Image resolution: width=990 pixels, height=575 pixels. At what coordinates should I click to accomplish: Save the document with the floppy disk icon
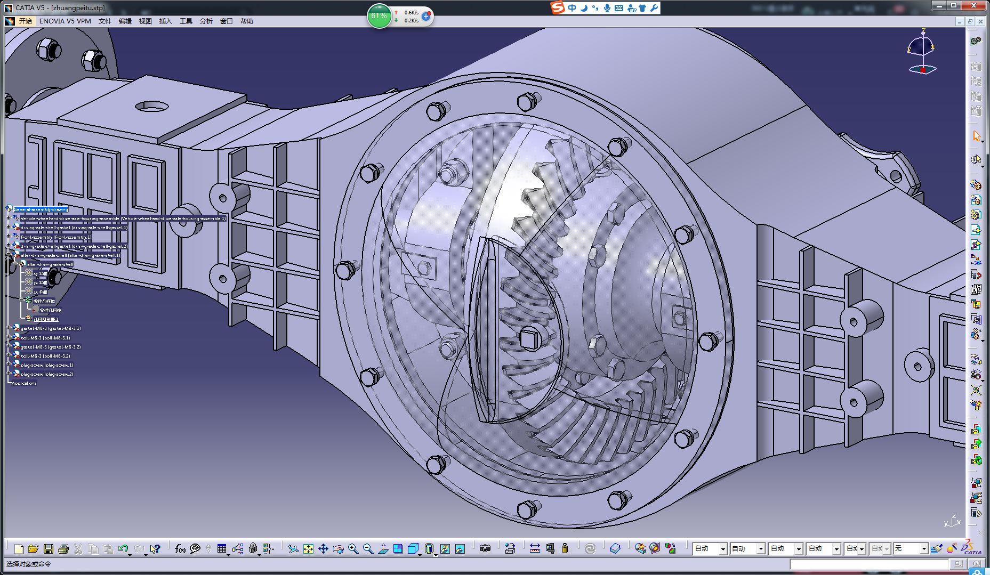49,549
